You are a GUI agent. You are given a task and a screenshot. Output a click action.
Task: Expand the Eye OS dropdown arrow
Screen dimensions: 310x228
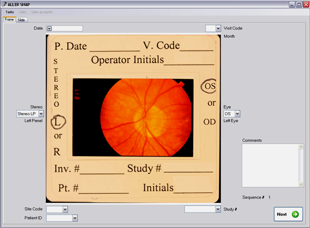pyautogui.click(x=237, y=114)
